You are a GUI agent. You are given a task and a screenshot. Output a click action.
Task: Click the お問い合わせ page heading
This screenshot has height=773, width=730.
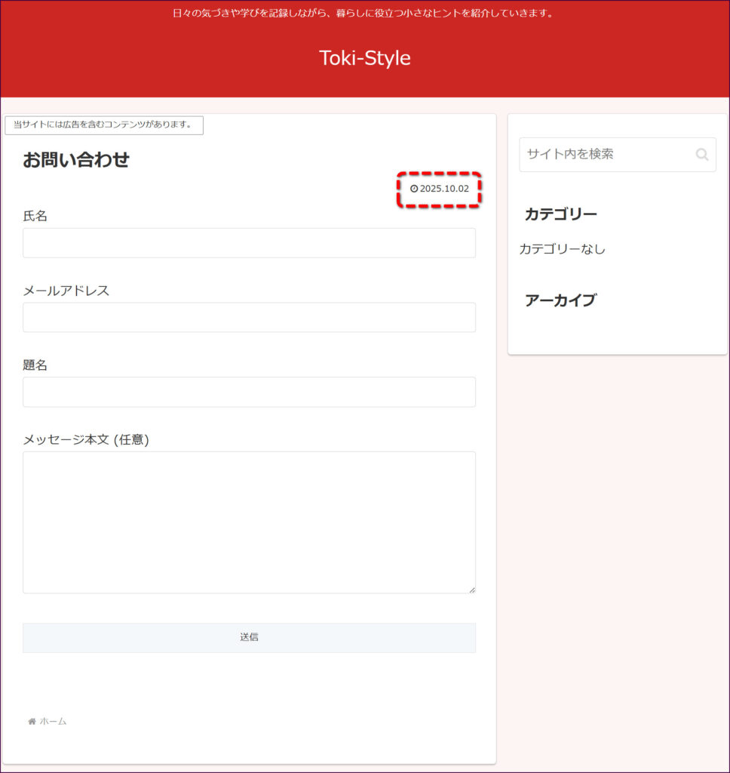click(x=76, y=160)
